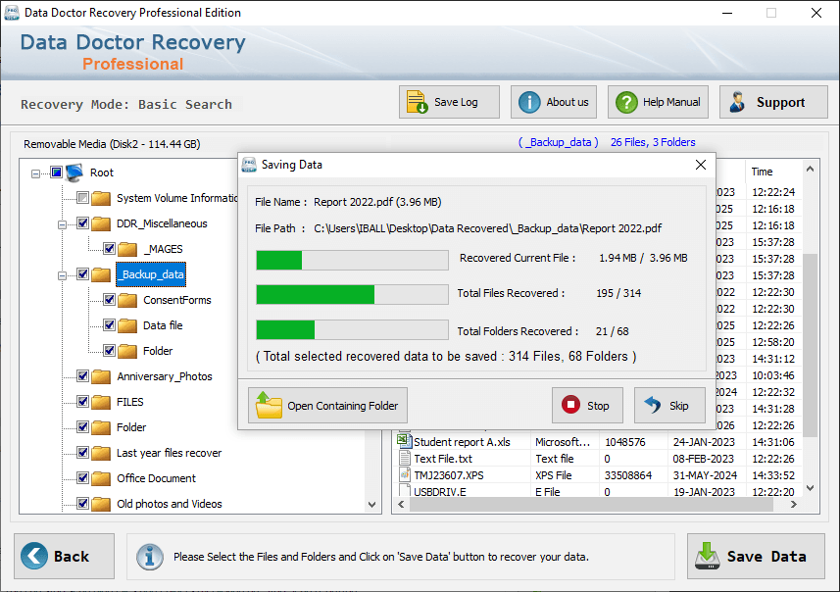
Task: Click the folder tree scroll down arrow
Action: tap(372, 504)
